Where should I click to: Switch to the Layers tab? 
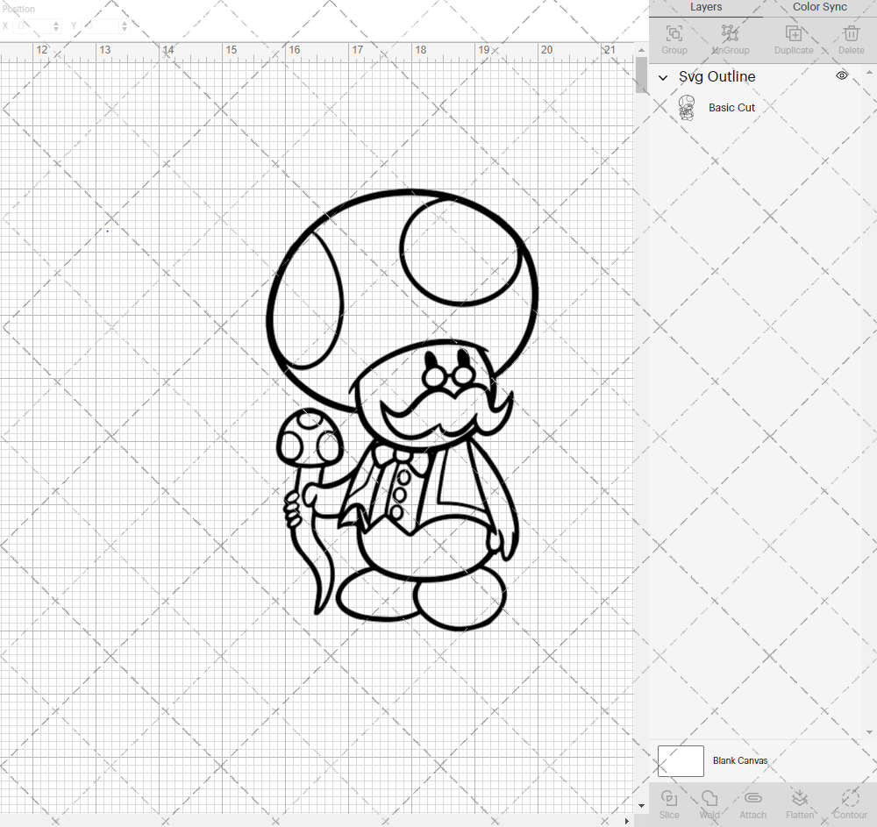coord(706,7)
